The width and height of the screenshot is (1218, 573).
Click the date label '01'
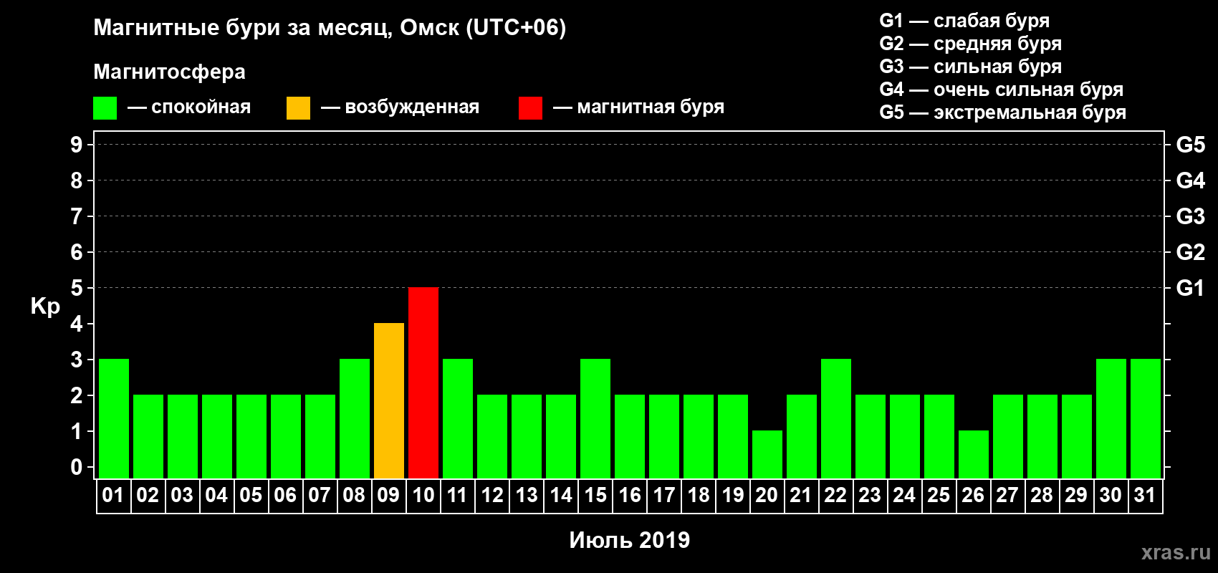[x=113, y=495]
